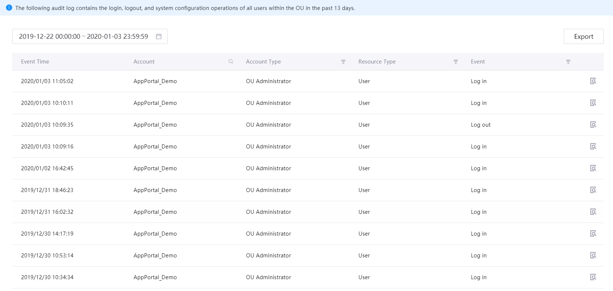Image resolution: width=613 pixels, height=291 pixels.
Task: Click the end date 2020-01-03 23:59:59
Action: coord(117,37)
